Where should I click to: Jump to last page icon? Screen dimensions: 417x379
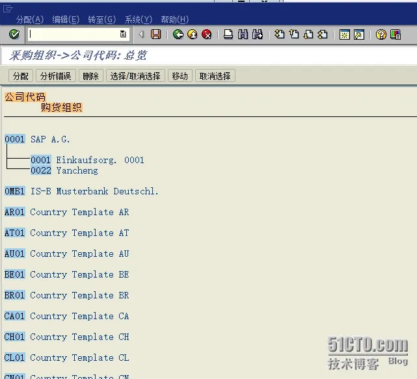click(323, 34)
